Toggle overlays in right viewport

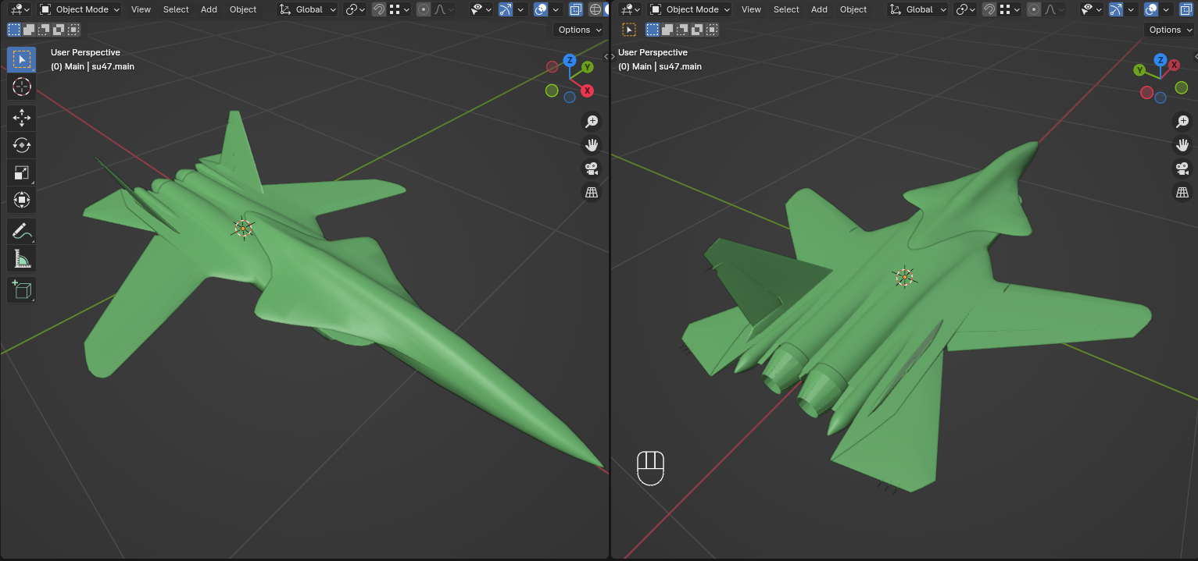point(1151,9)
